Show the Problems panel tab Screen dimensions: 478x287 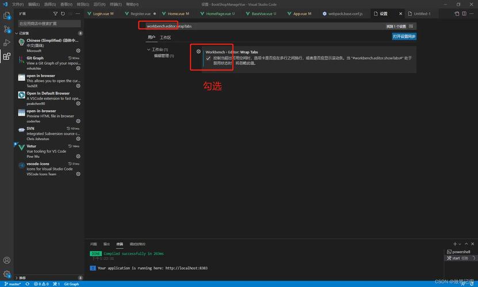tap(93, 244)
